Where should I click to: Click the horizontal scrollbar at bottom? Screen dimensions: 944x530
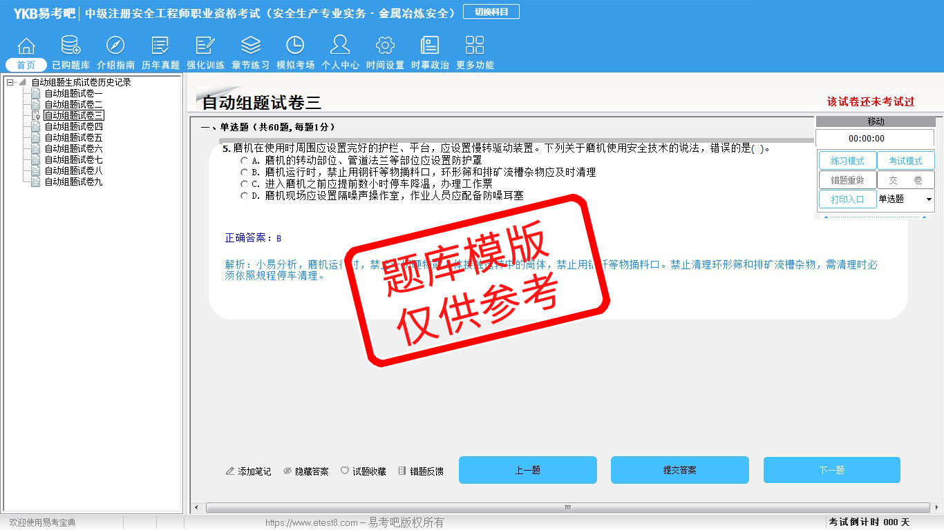click(567, 507)
